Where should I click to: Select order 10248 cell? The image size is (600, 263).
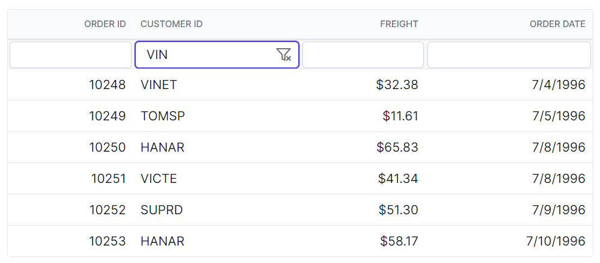107,85
